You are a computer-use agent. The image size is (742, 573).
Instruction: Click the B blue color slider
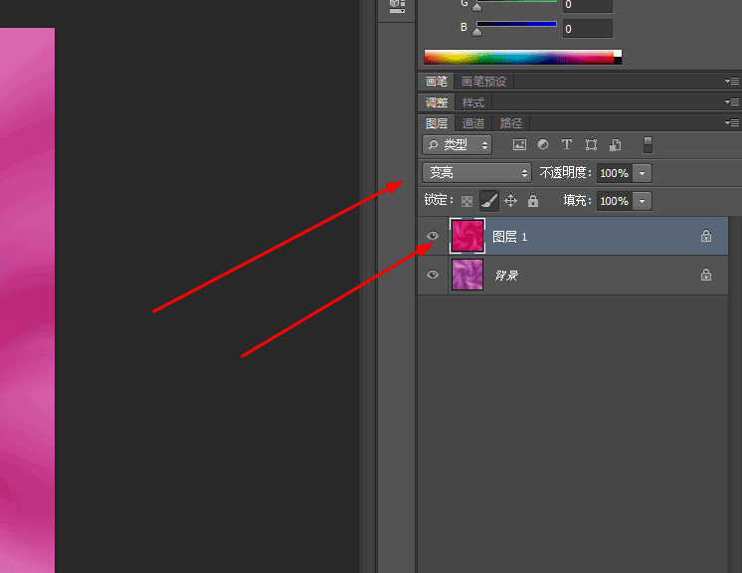coord(516,24)
